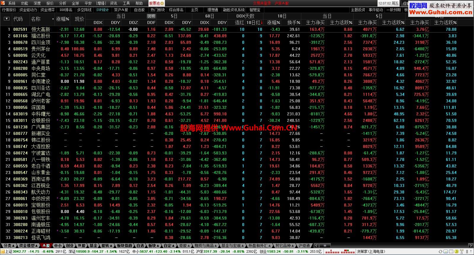Click the 上证 3042.77 index in status bar
Viewport: 474px width, 255px height.
[x=15, y=252]
